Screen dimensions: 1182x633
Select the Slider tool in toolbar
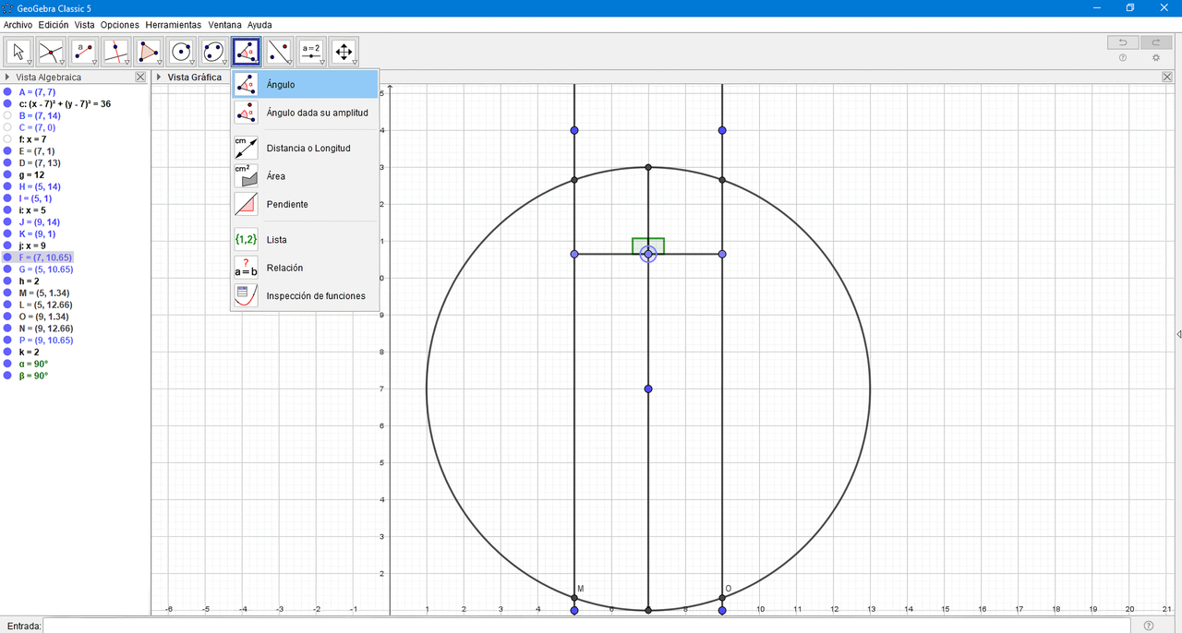coord(311,51)
